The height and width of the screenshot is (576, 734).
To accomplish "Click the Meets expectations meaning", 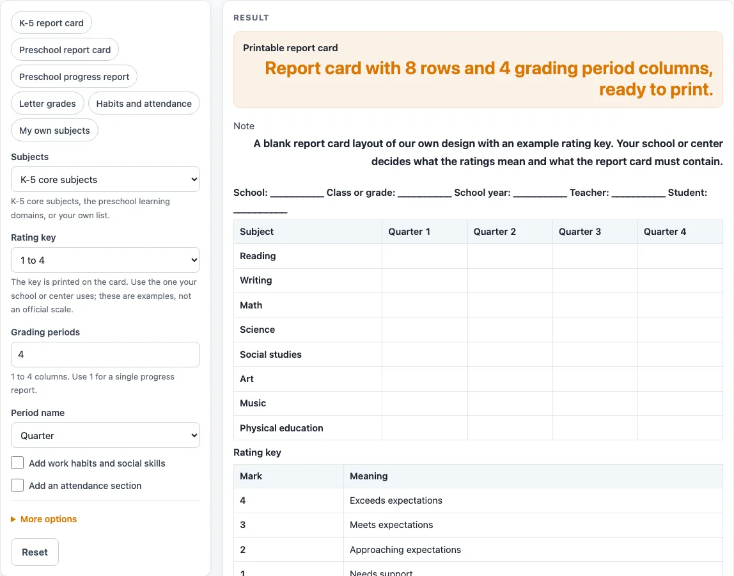I will pos(391,525).
